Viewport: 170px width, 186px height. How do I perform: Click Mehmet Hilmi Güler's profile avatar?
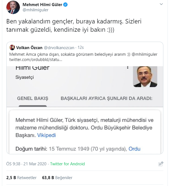pyautogui.click(x=13, y=7)
